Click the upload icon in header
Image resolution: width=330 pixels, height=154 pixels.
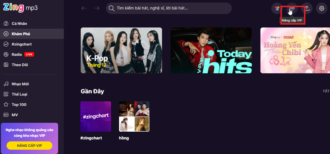(307, 8)
